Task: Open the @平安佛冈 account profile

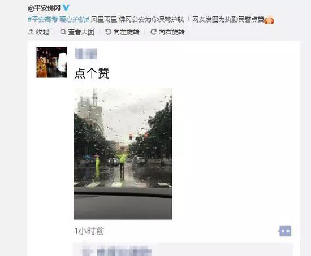Action: click(44, 8)
